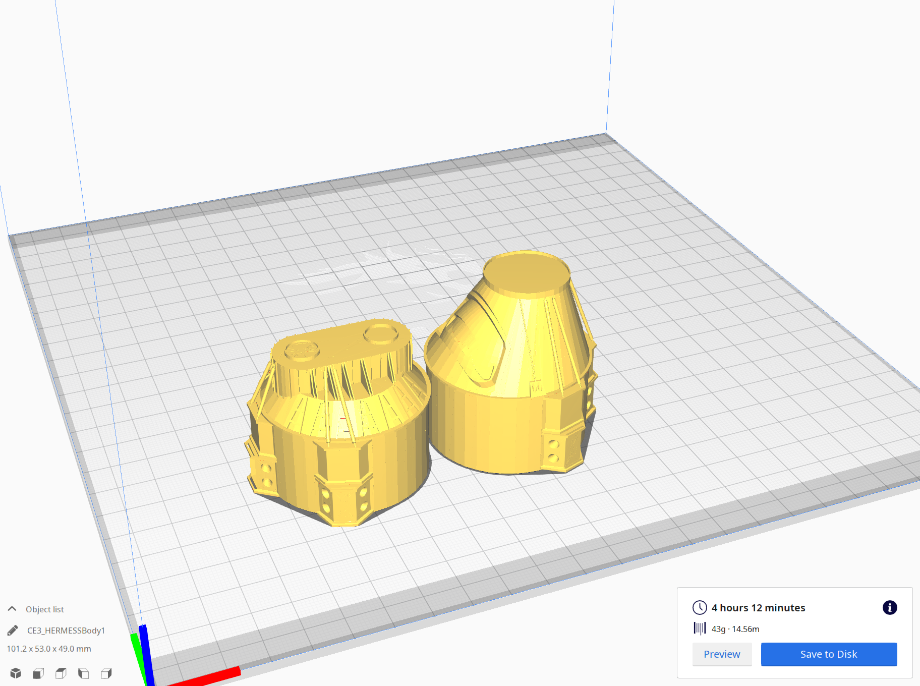
Task: Click Save to Disk button
Action: point(829,654)
